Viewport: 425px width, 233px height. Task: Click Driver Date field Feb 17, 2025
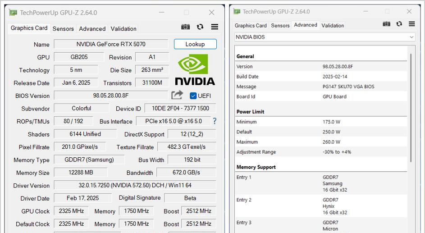tap(82, 198)
